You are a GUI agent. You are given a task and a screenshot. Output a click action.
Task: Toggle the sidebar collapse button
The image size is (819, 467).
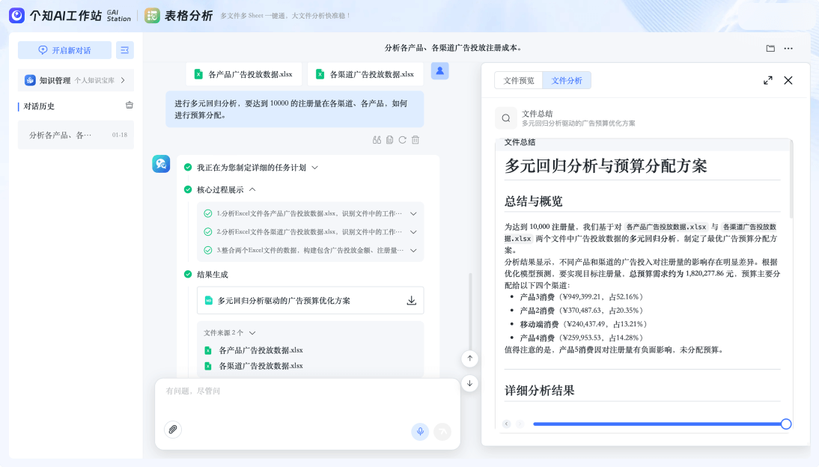(125, 50)
